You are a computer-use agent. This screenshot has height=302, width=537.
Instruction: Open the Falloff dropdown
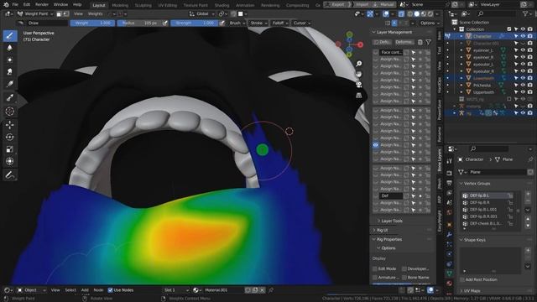[x=280, y=23]
